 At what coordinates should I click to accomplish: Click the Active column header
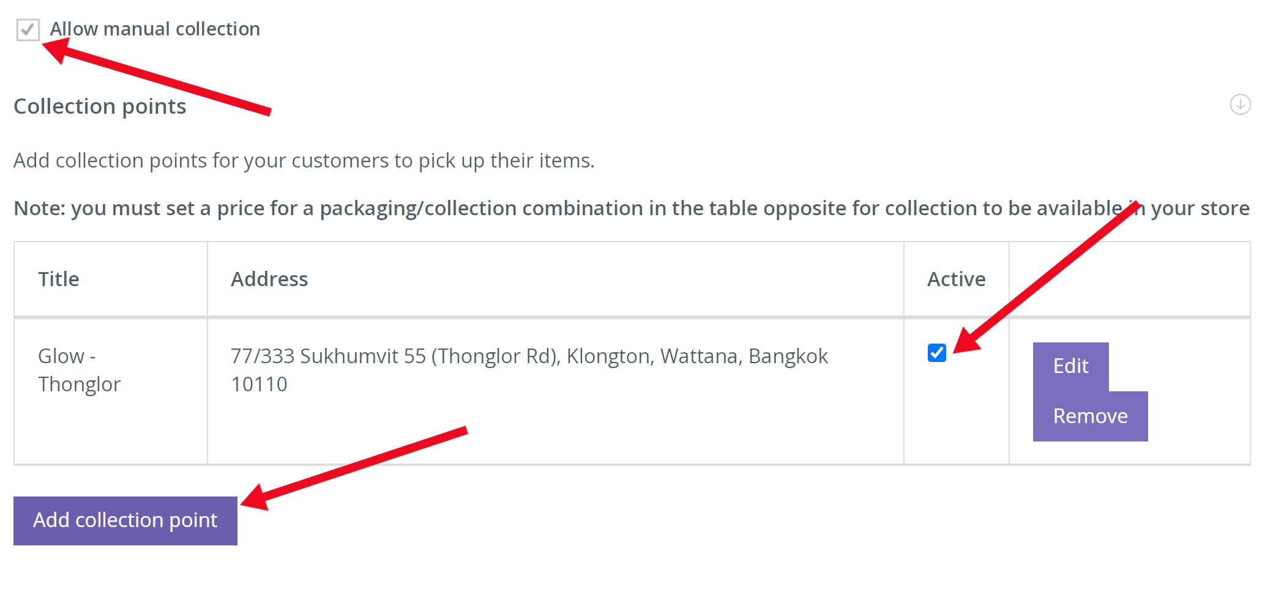coord(956,279)
